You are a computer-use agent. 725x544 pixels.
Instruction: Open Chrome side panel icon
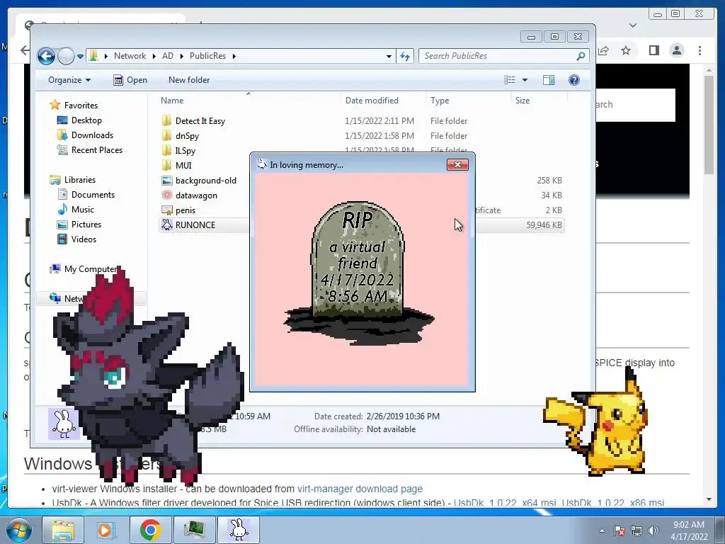(653, 50)
